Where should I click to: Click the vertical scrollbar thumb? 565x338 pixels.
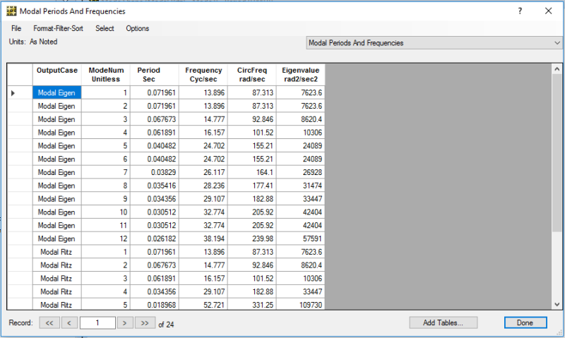pyautogui.click(x=557, y=153)
